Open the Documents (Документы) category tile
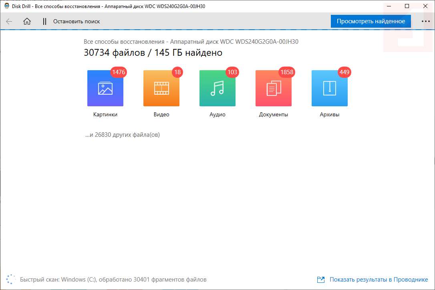This screenshot has width=435, height=290. point(273,88)
